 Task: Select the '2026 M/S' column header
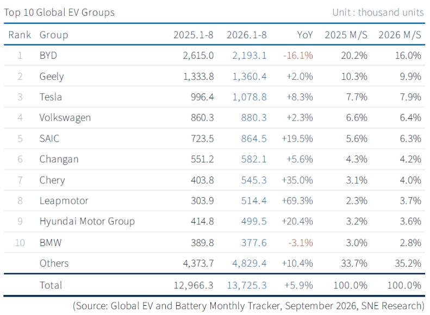point(400,35)
